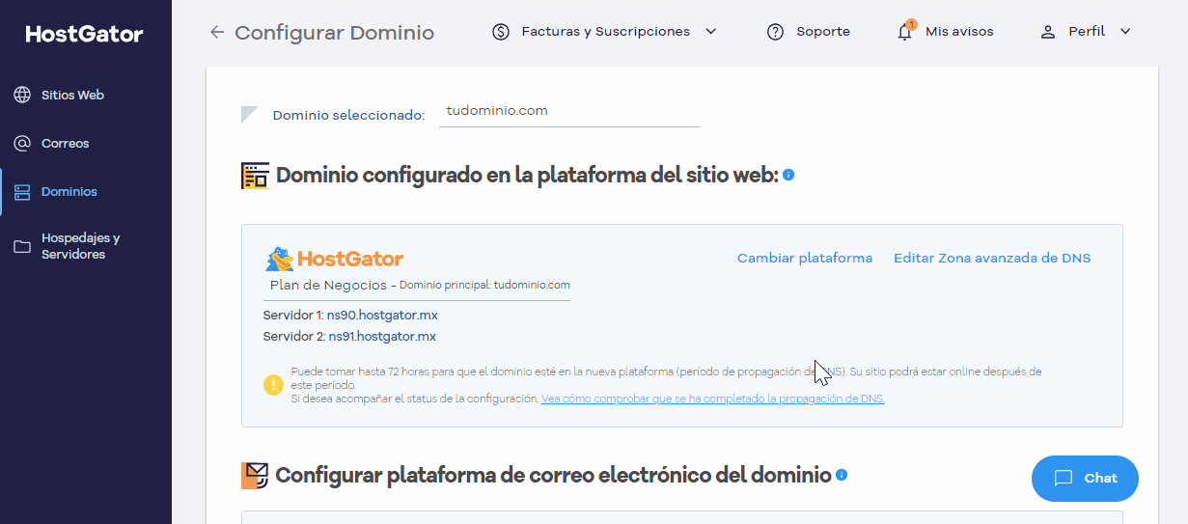Click the Perfil user icon

point(1048,32)
